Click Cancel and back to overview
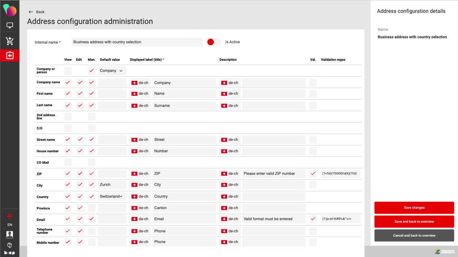This screenshot has width=458, height=257. coord(414,236)
